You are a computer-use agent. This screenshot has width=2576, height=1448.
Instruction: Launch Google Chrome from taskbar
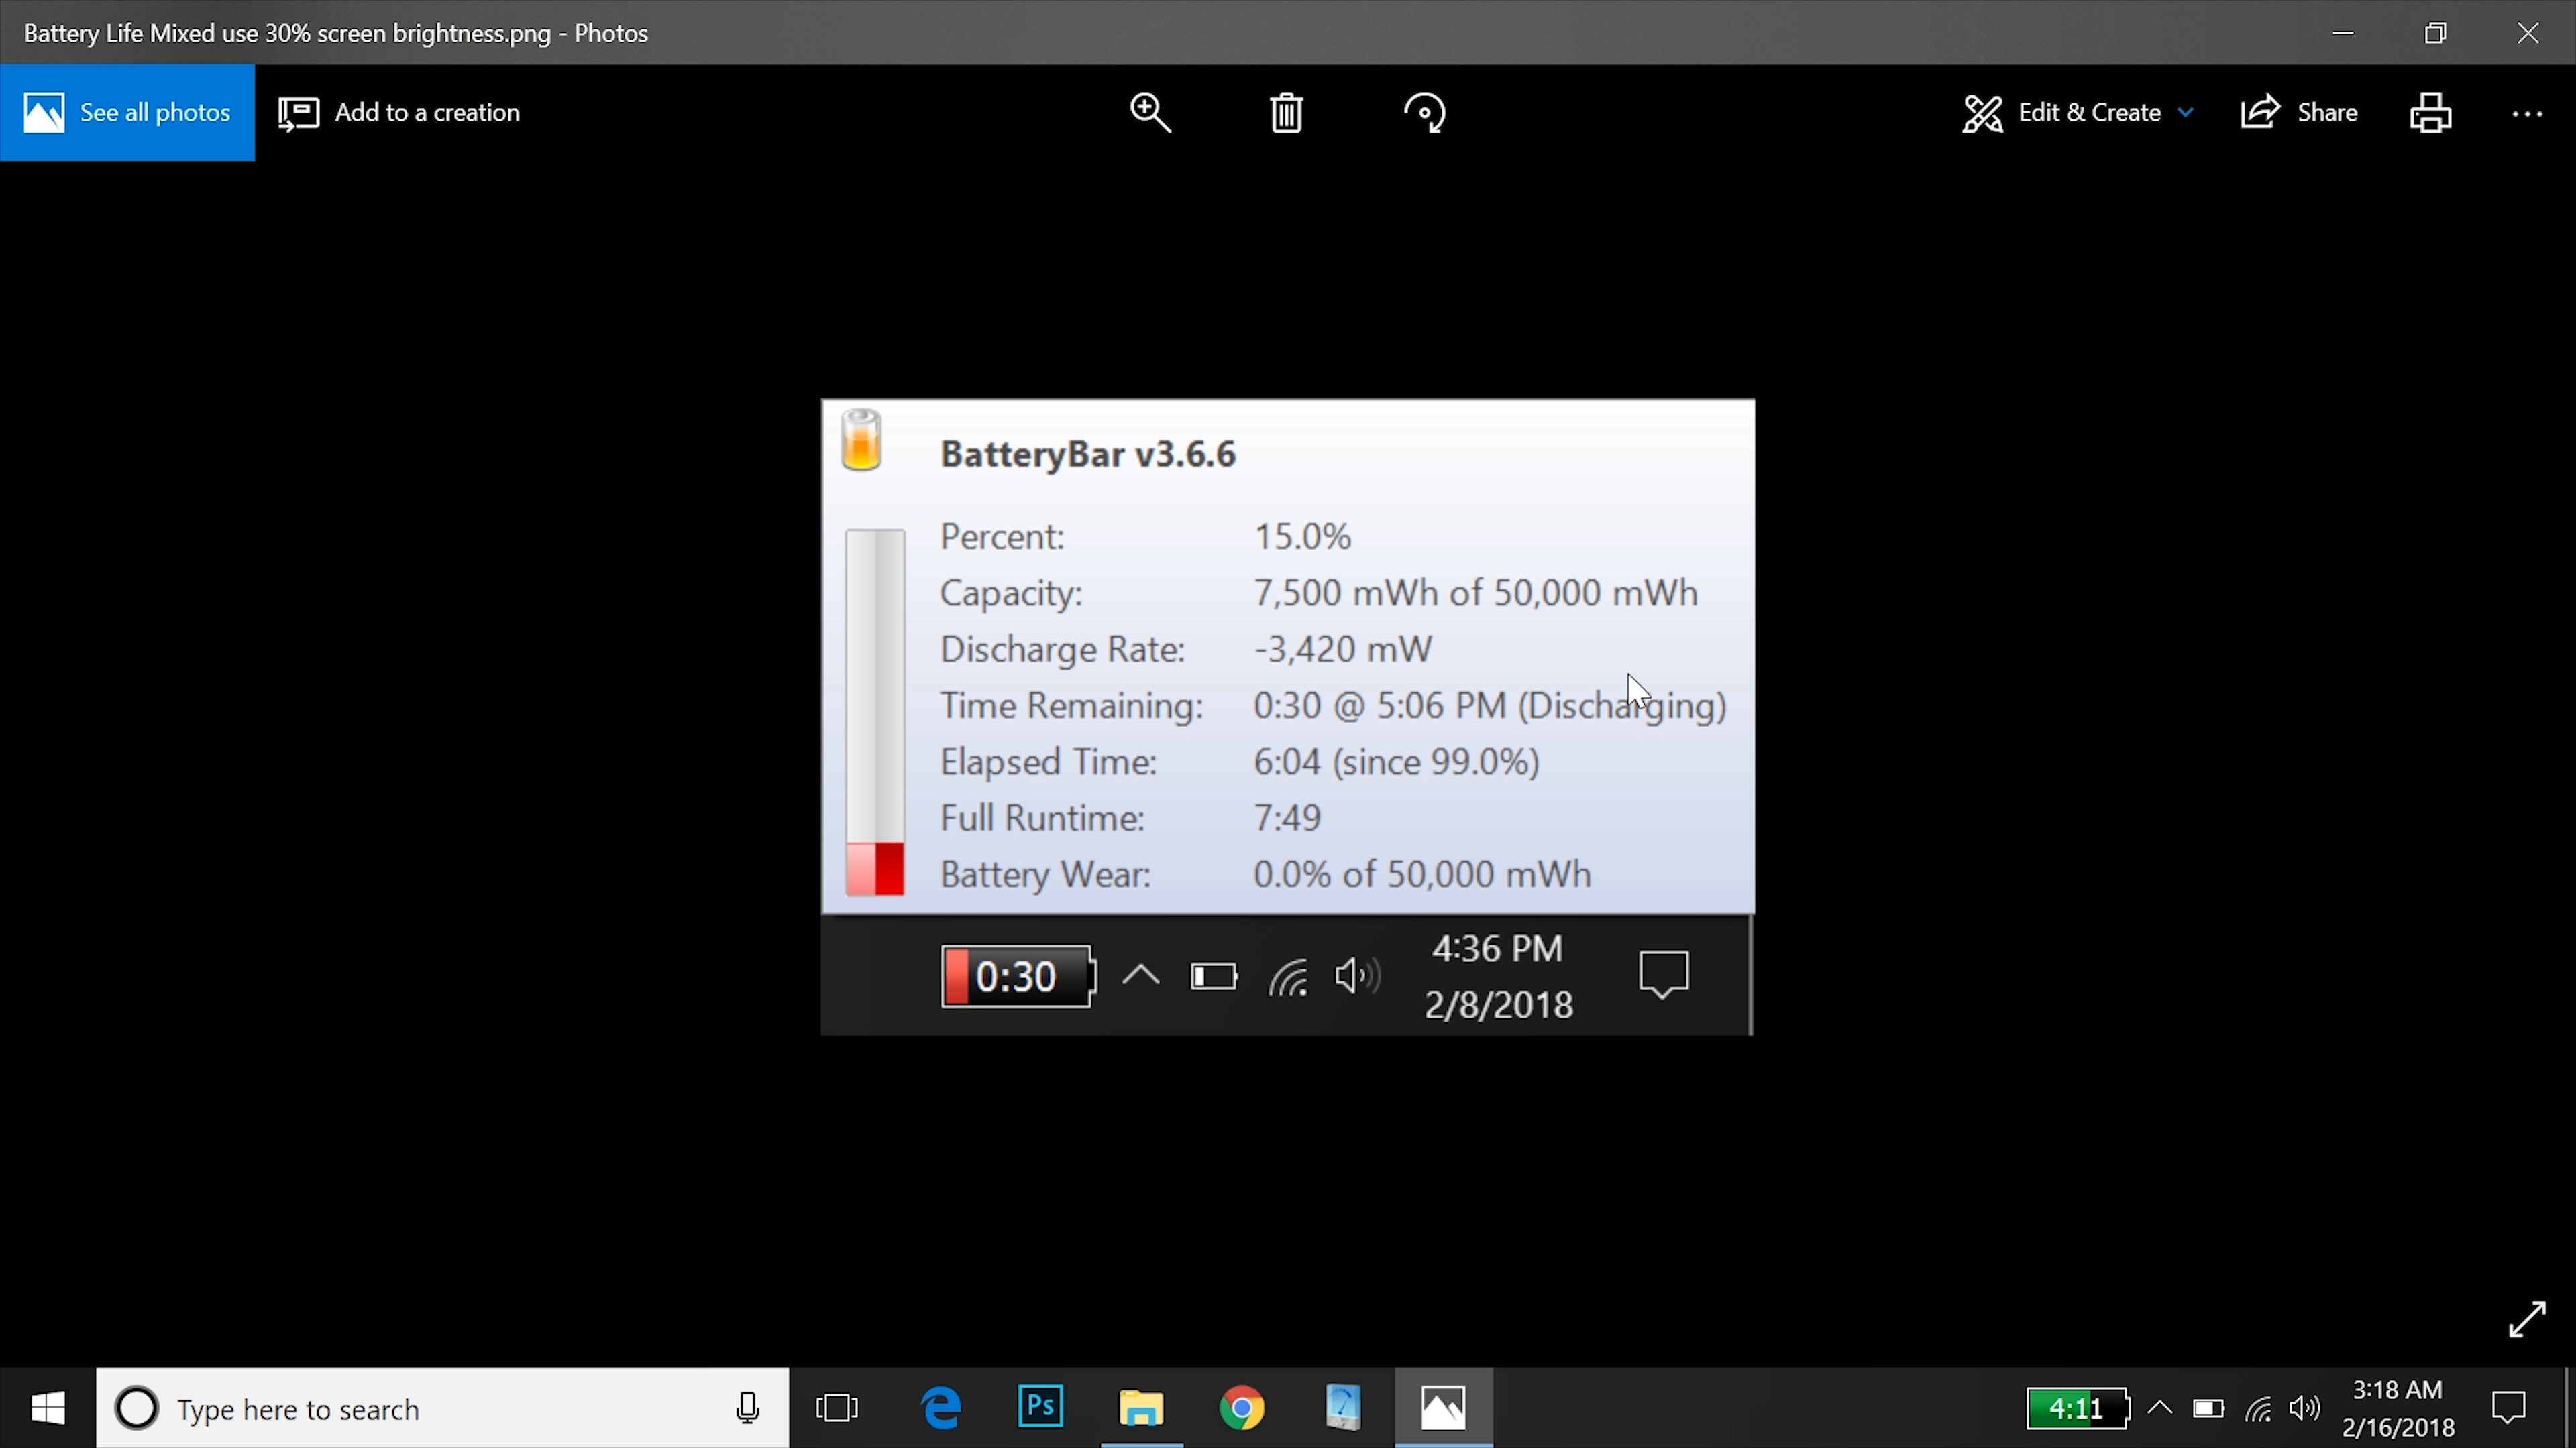(x=1241, y=1408)
